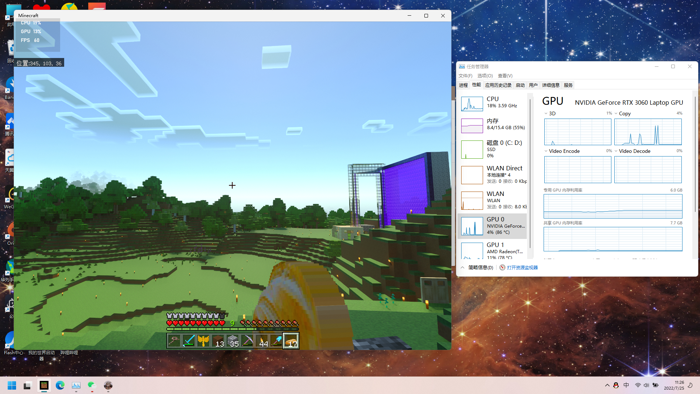This screenshot has width=700, height=394.
Task: Click 打开资源监视器 link
Action: click(519, 267)
